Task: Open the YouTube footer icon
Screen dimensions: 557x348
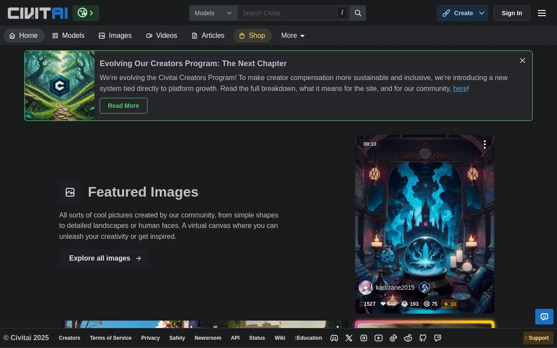Action: (379, 338)
